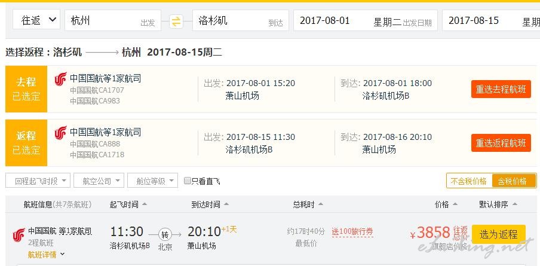Sort by price arrow

click(x=454, y=204)
